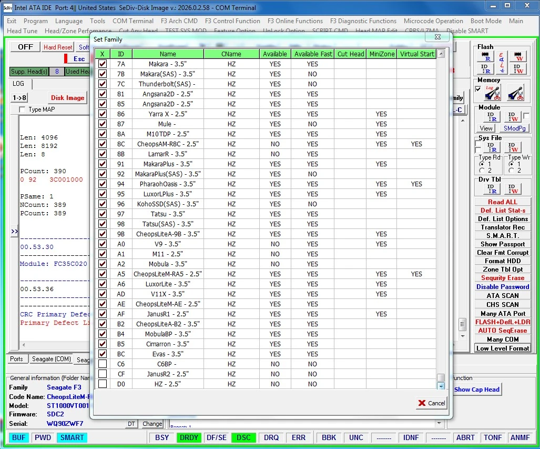540x449 pixels.
Task: Click the Memory clear icon without Log label
Action: [515, 93]
